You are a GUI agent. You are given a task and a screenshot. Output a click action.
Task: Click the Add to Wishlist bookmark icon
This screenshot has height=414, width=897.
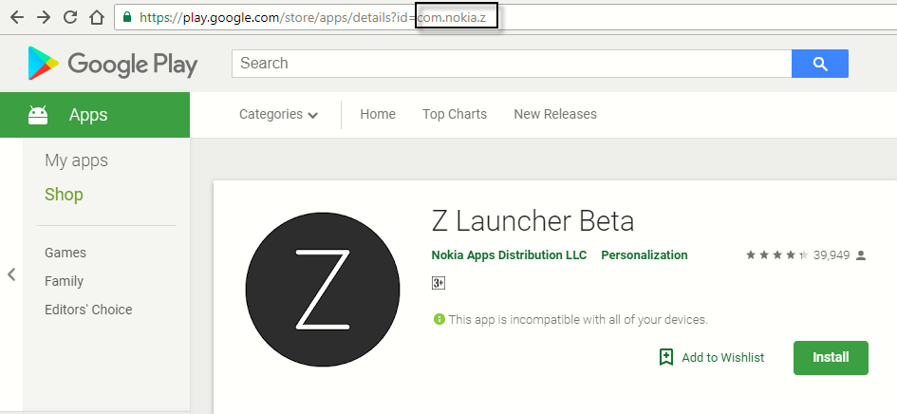click(666, 357)
